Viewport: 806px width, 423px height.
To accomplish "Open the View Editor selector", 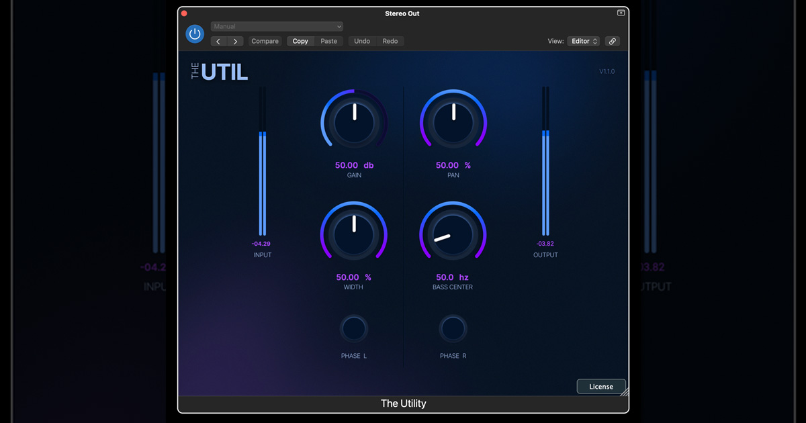I will coord(583,41).
